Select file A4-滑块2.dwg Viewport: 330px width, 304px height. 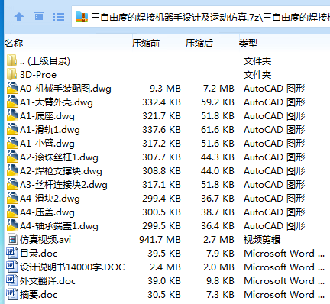[50, 199]
